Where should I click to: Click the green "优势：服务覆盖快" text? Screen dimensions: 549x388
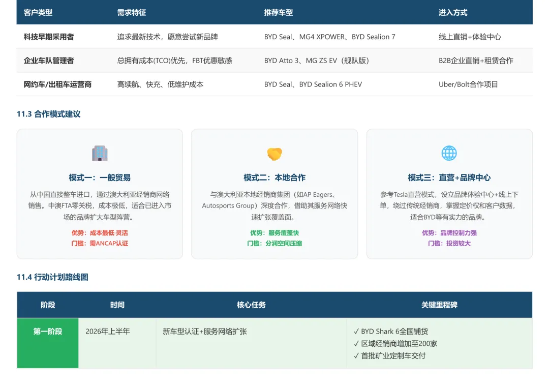pyautogui.click(x=274, y=232)
